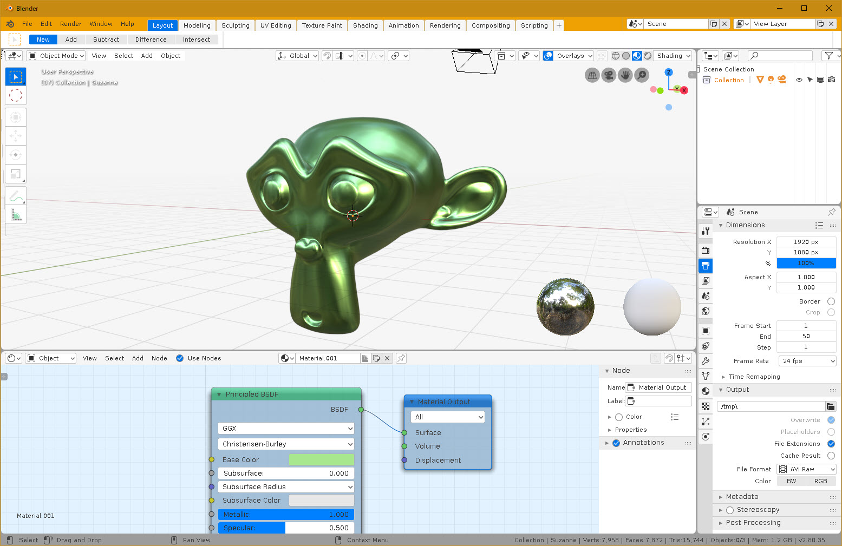The width and height of the screenshot is (842, 546).
Task: Open the GGX distribution dropdown
Action: click(286, 428)
